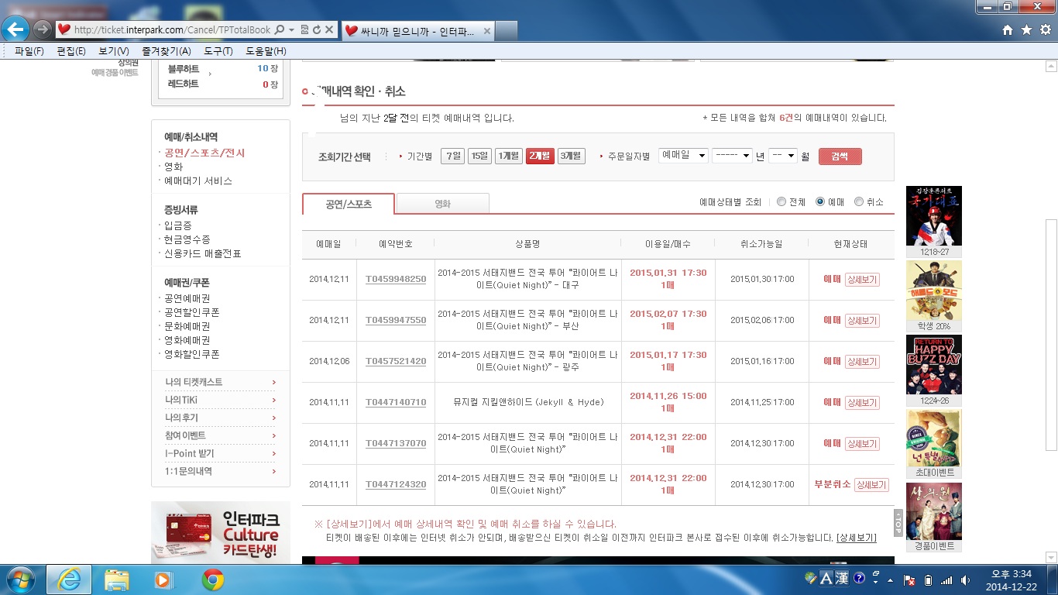Select the 취소 radio button

coord(859,202)
